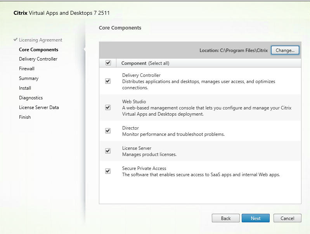The height and width of the screenshot is (234, 310).
Task: Select the Firewall step in sidebar
Action: [27, 69]
